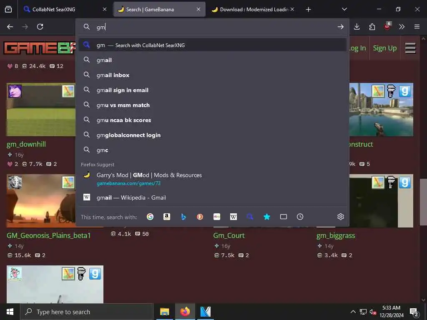The image size is (427, 320).
Task: Open notification center in system tray
Action: click(414, 312)
